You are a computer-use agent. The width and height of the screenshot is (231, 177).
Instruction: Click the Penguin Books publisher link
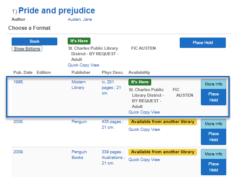click(x=79, y=155)
